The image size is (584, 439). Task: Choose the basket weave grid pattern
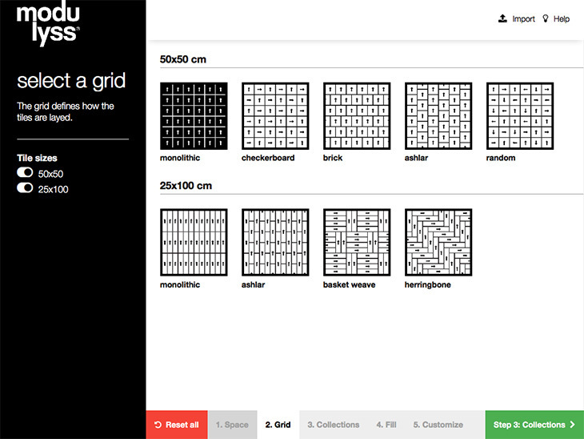tap(357, 243)
